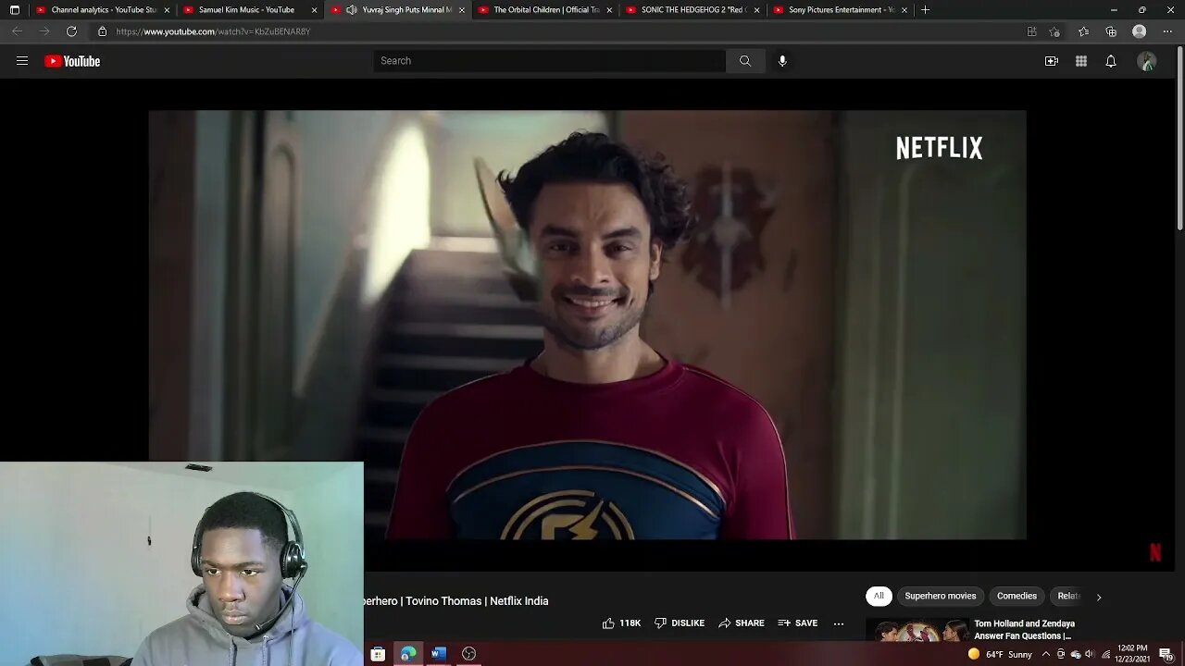The height and width of the screenshot is (666, 1185).
Task: View site info via the lock icon
Action: (x=102, y=31)
